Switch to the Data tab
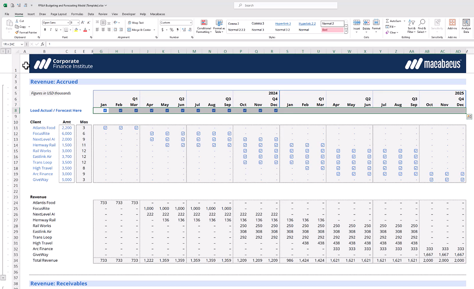Screen dimensions: 474x289 point(91,14)
